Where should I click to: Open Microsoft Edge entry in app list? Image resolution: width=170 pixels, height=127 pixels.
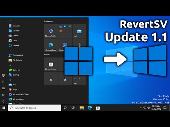point(16,99)
